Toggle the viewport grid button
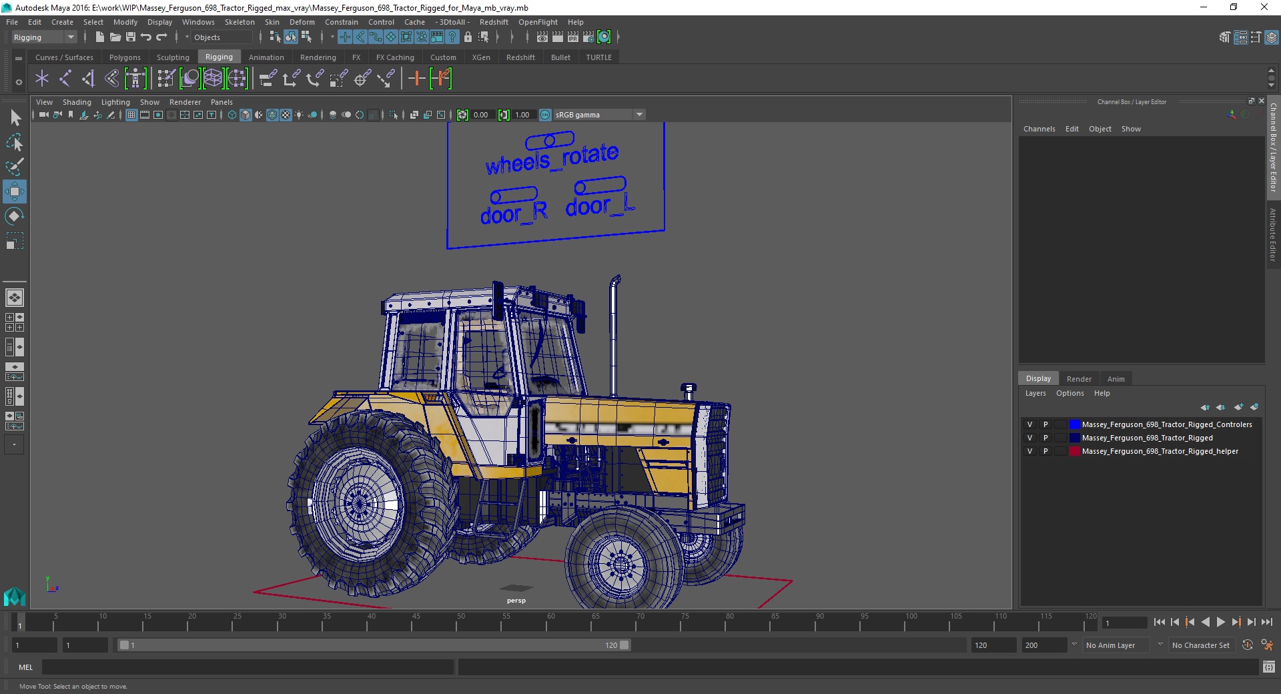This screenshot has width=1281, height=694. coord(131,115)
